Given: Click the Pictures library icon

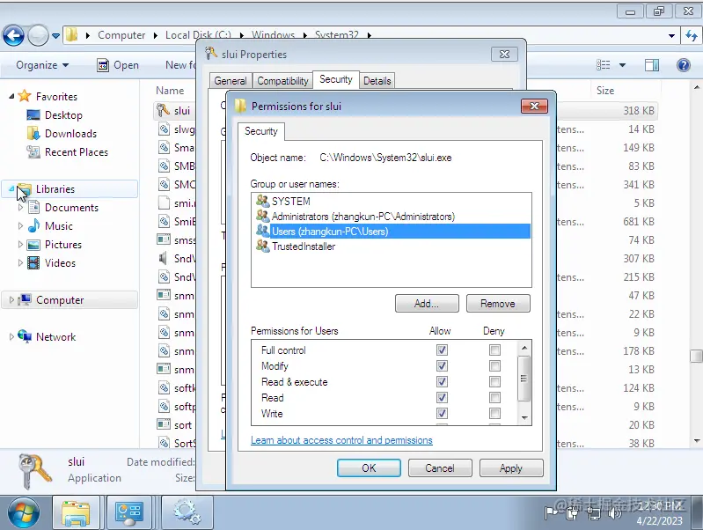Looking at the screenshot, I should pos(33,245).
